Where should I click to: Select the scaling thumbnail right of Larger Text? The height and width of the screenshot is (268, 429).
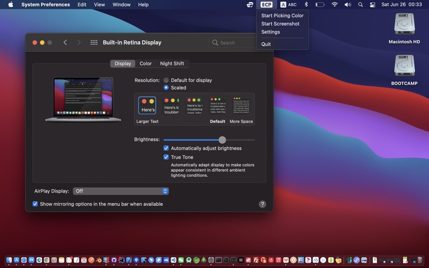point(171,105)
